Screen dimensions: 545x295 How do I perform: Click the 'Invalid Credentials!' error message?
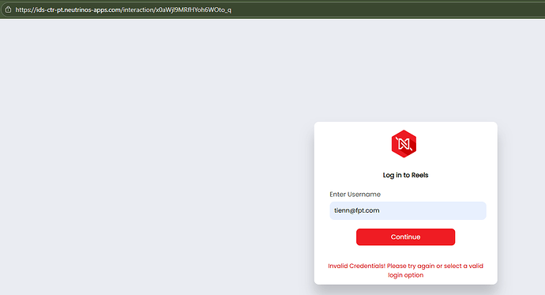pyautogui.click(x=406, y=270)
